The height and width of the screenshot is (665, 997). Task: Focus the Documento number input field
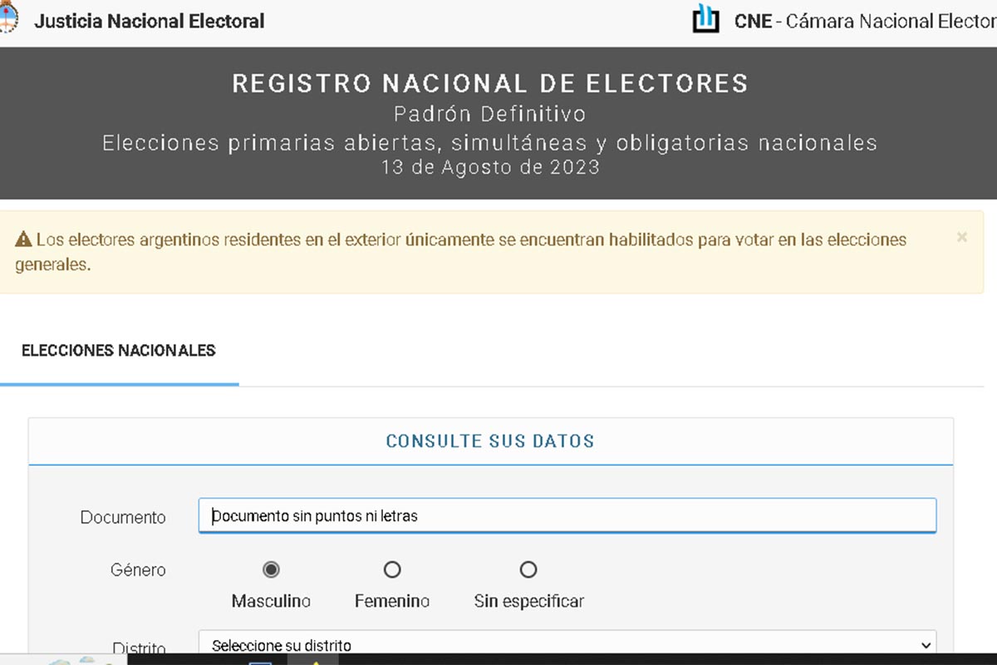pos(567,515)
